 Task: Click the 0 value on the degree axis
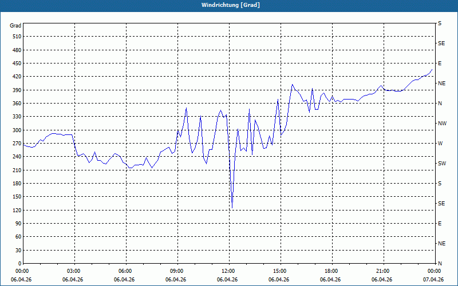[20, 264]
